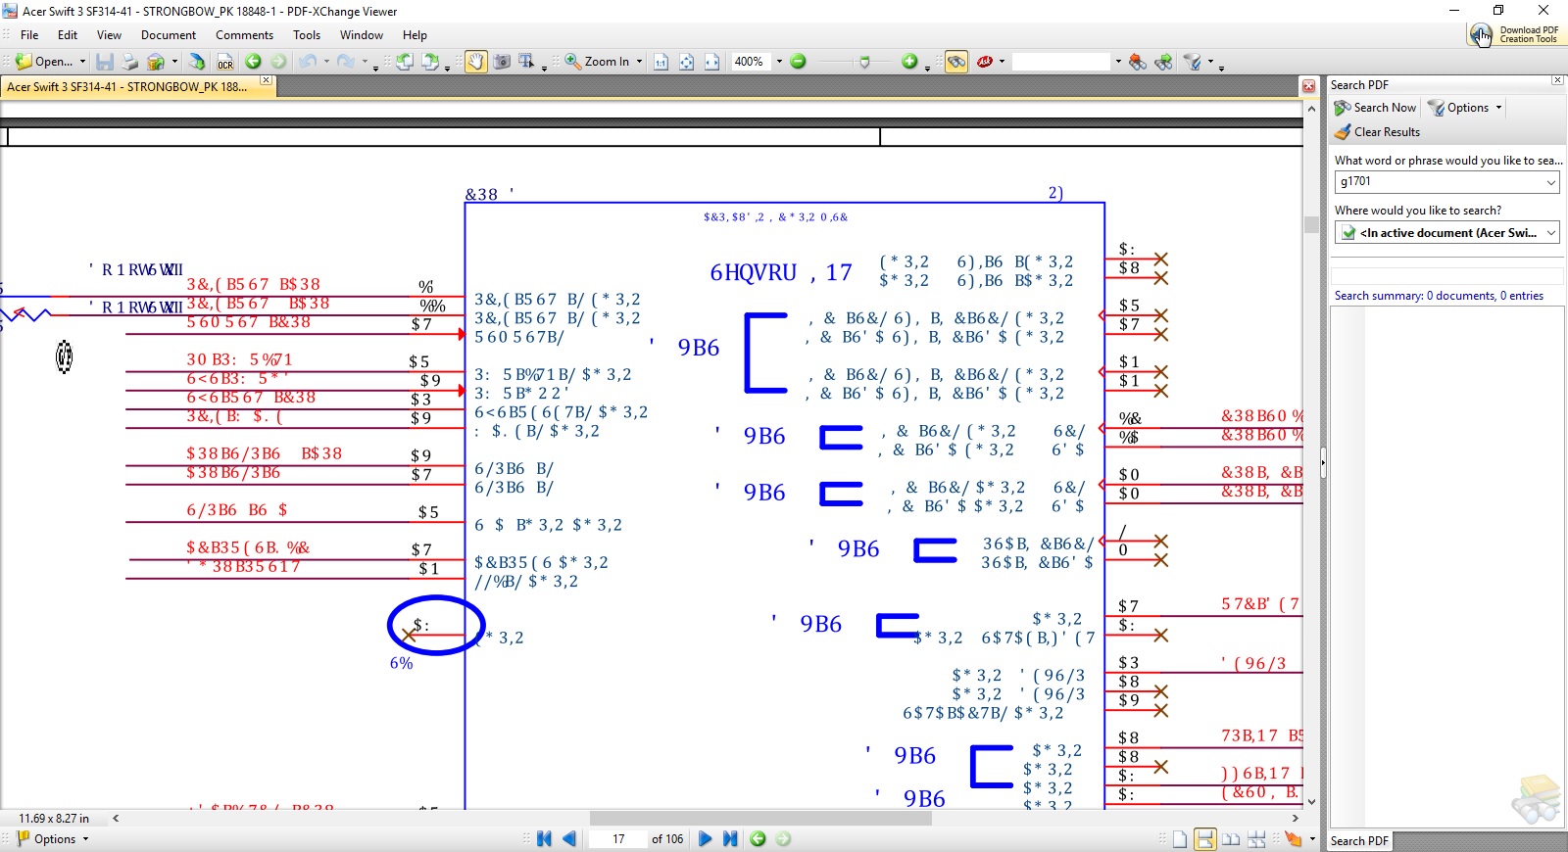This screenshot has height=852, width=1568.
Task: Click the Print icon
Action: click(129, 62)
